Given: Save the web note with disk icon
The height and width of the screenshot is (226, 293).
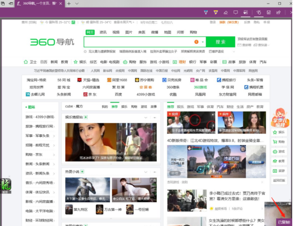Looking at the screenshot, I should coord(269,13).
